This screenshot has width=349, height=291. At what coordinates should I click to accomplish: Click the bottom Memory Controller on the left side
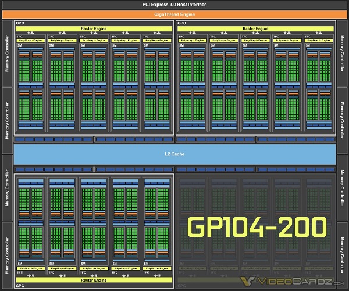[x=7, y=255]
